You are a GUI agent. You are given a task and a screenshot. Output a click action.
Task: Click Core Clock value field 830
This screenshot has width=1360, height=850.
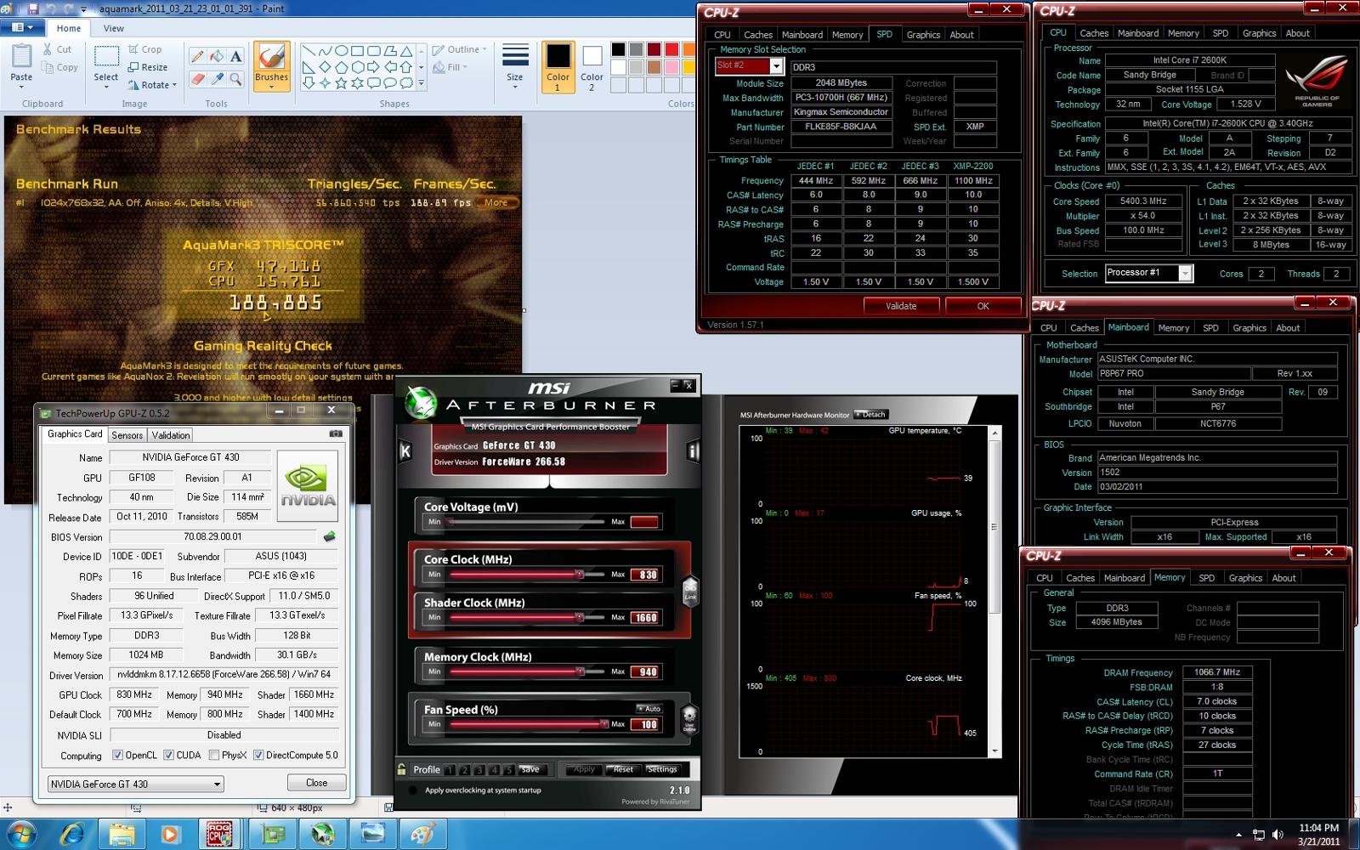(x=645, y=575)
